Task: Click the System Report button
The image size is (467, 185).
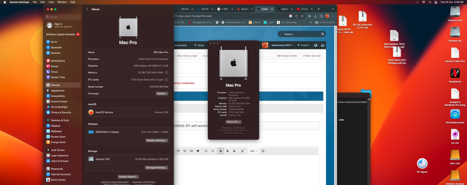Action: coord(128,177)
